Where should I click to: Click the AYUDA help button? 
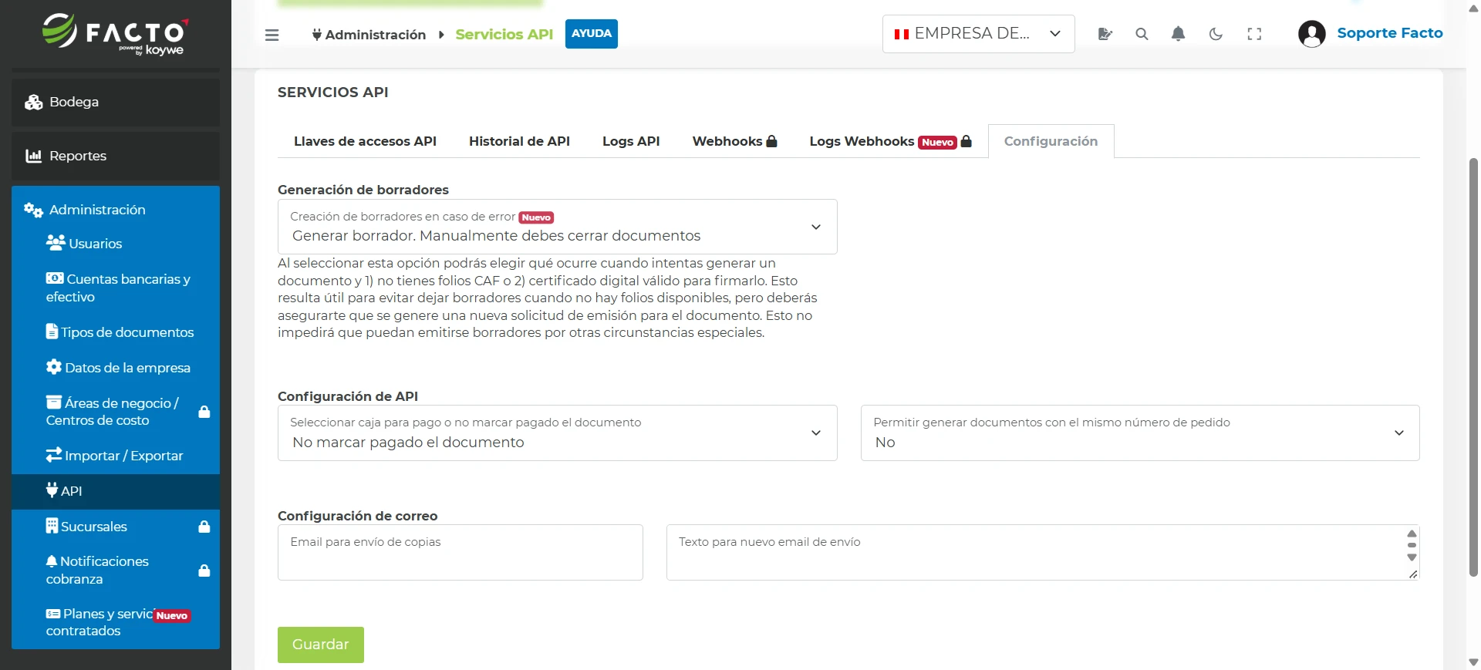pyautogui.click(x=592, y=34)
